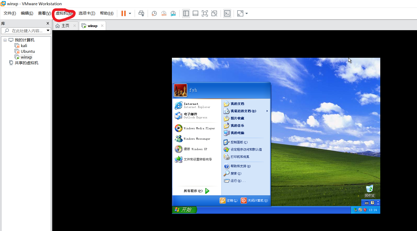
Task: Open Windows Messenger
Action: tap(197, 139)
